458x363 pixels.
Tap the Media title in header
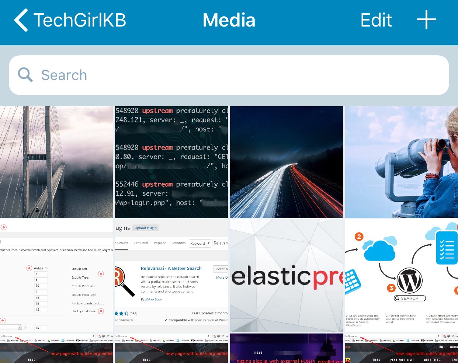pyautogui.click(x=229, y=20)
